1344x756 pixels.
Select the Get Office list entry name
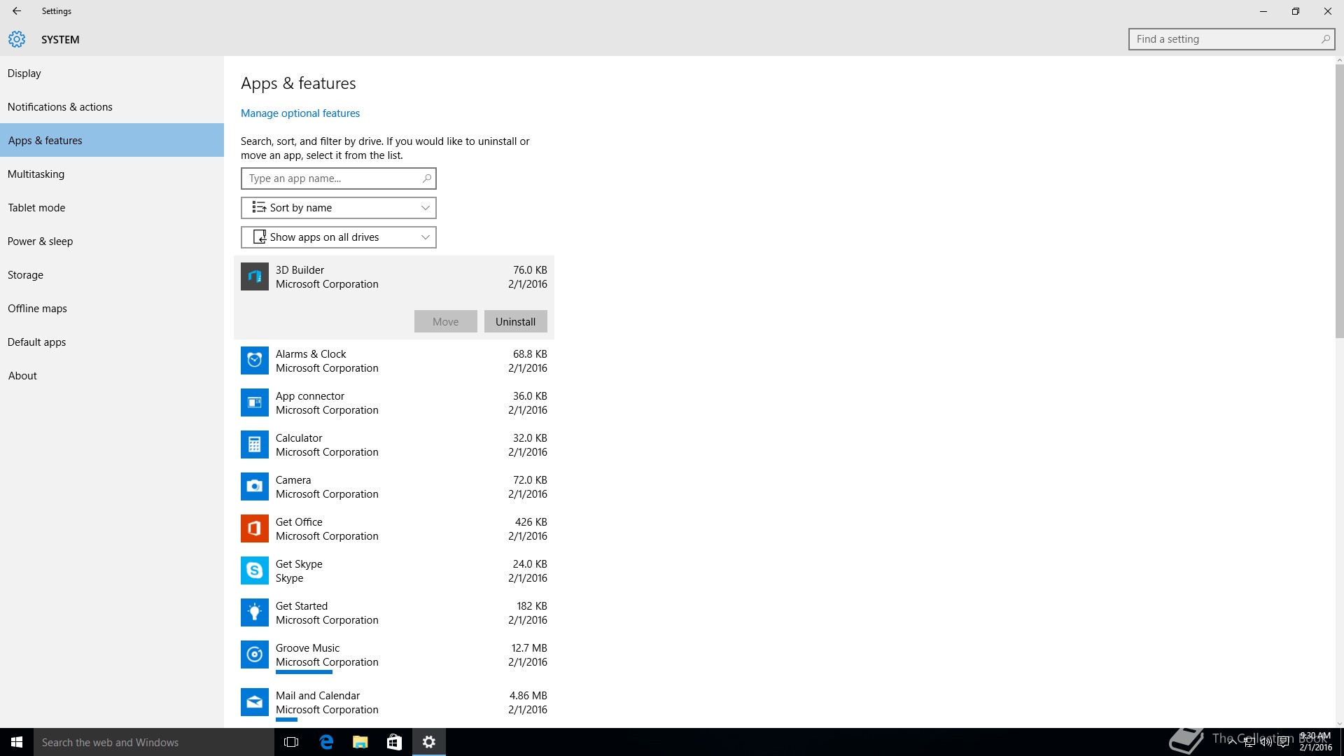(299, 522)
